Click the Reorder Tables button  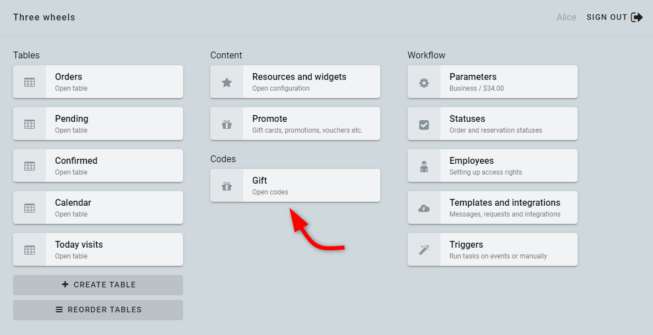coord(98,310)
